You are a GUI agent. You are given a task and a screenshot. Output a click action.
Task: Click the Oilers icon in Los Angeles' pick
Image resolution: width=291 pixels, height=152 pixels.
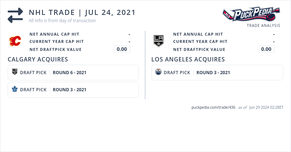[x=158, y=72]
